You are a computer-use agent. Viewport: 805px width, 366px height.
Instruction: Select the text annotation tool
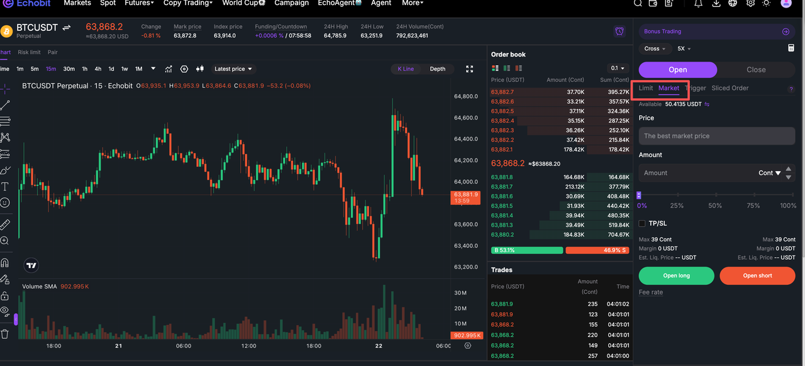5,187
